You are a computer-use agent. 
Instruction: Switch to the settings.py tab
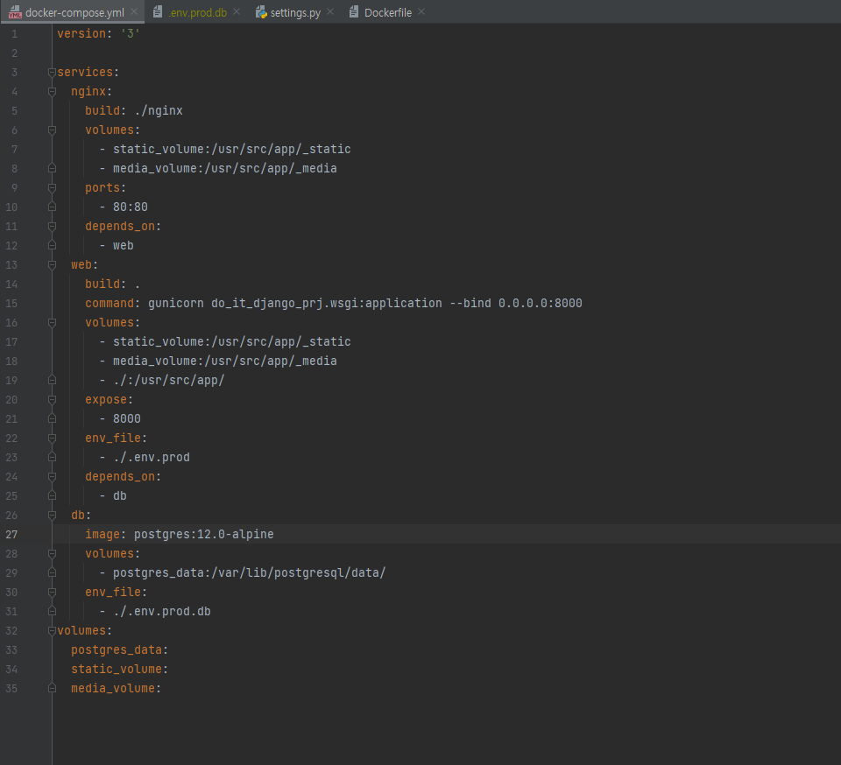pos(295,12)
